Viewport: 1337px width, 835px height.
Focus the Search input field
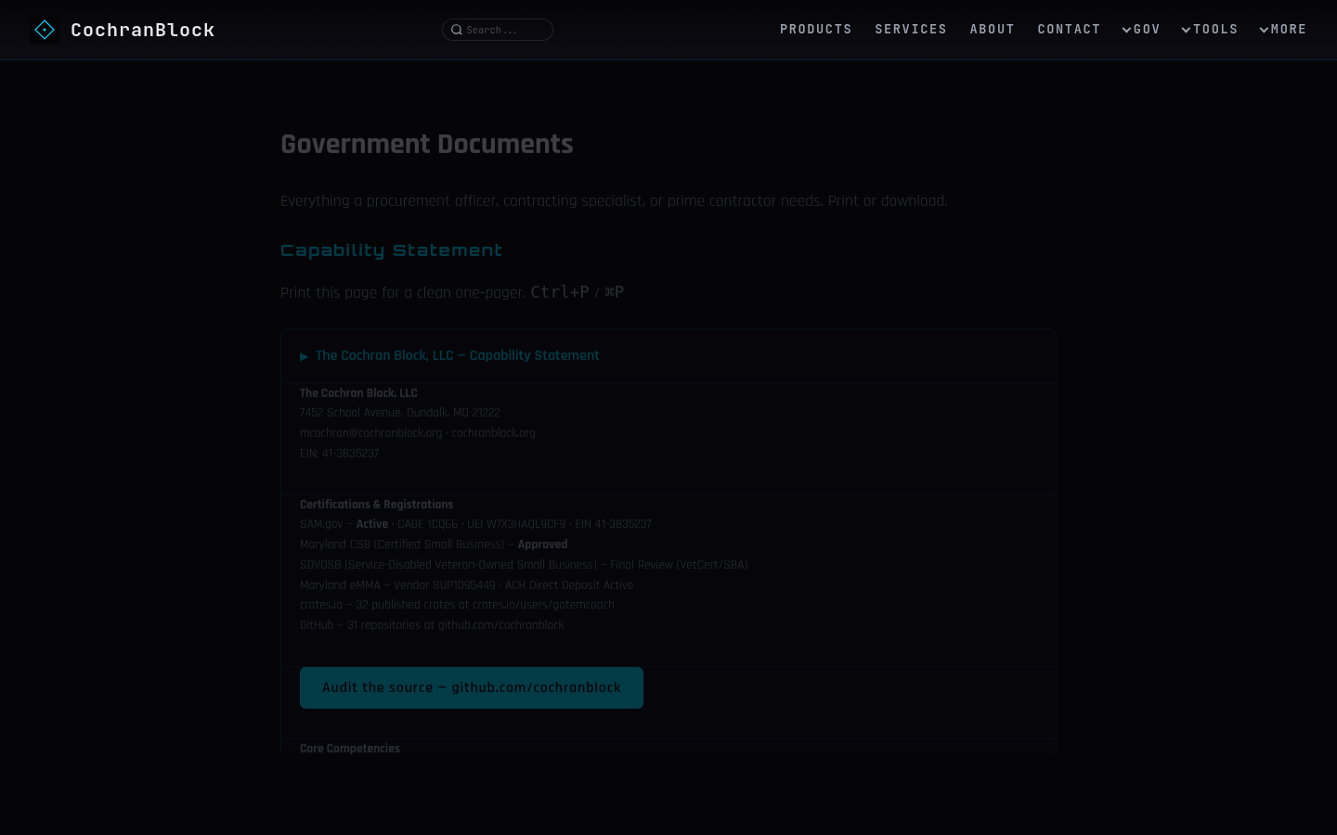(x=498, y=30)
